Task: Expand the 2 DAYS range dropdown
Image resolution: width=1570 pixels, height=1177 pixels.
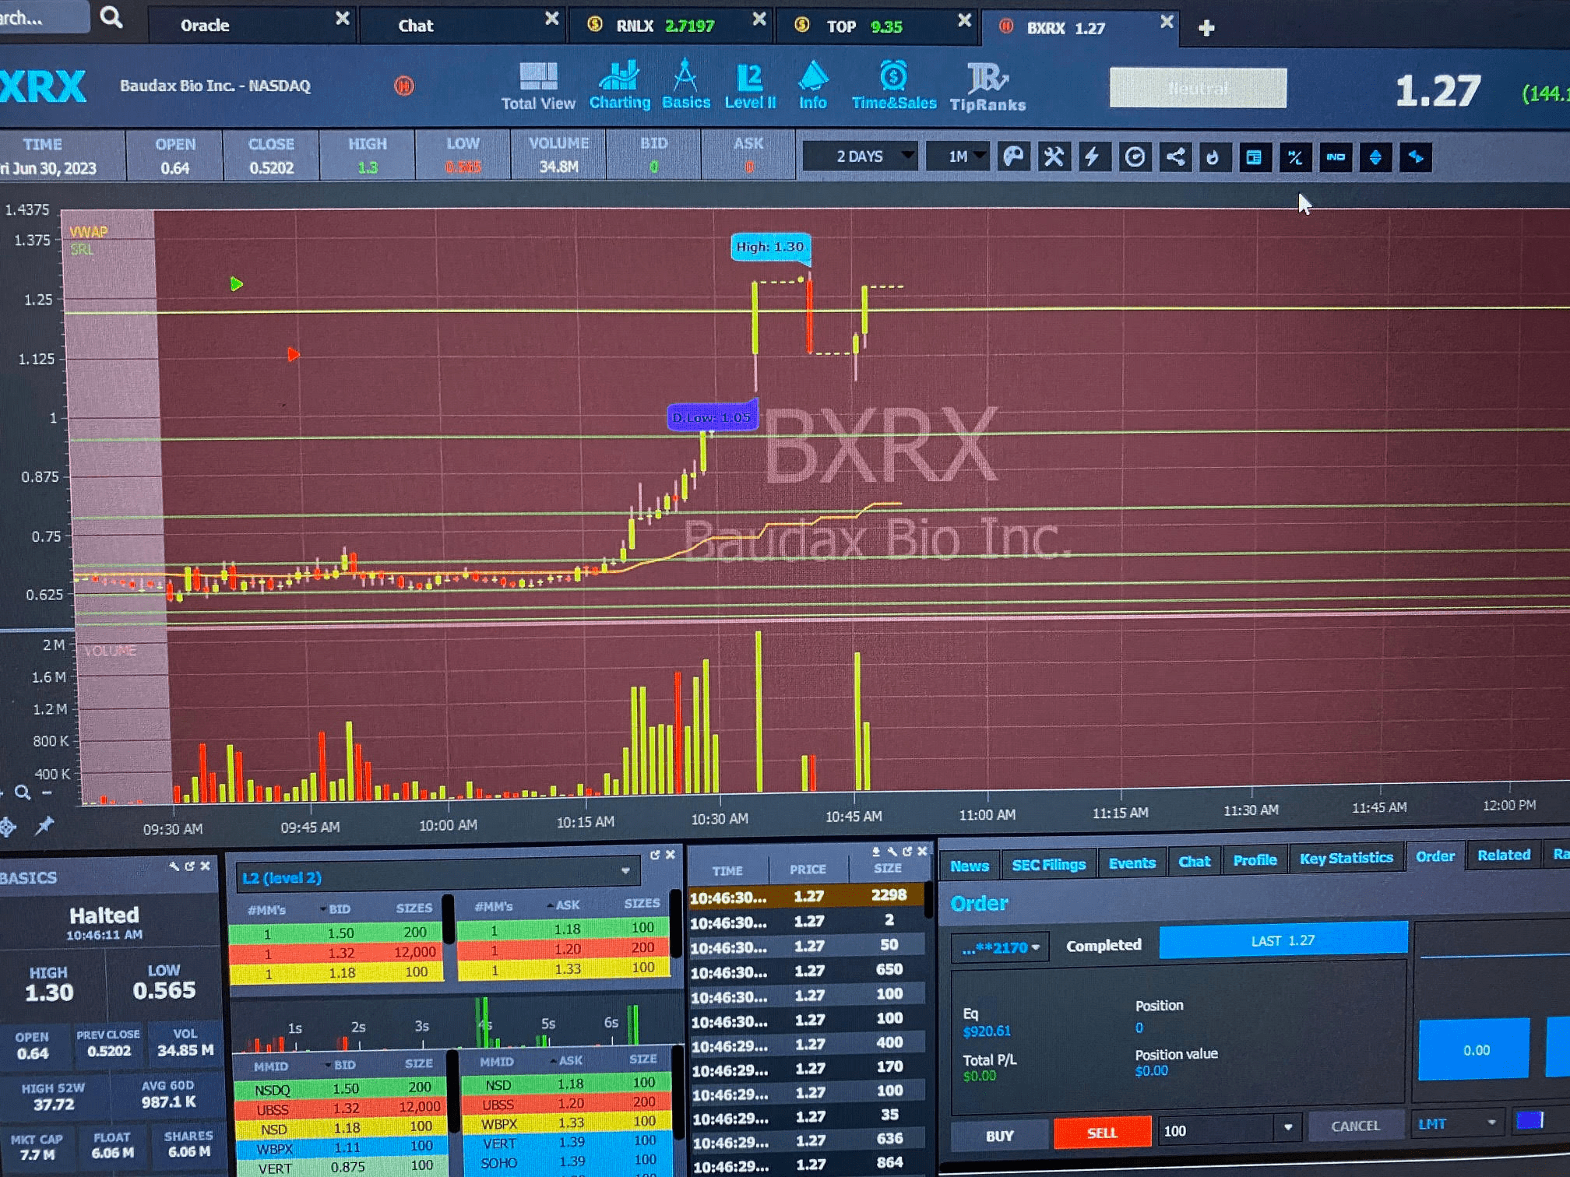Action: click(860, 156)
